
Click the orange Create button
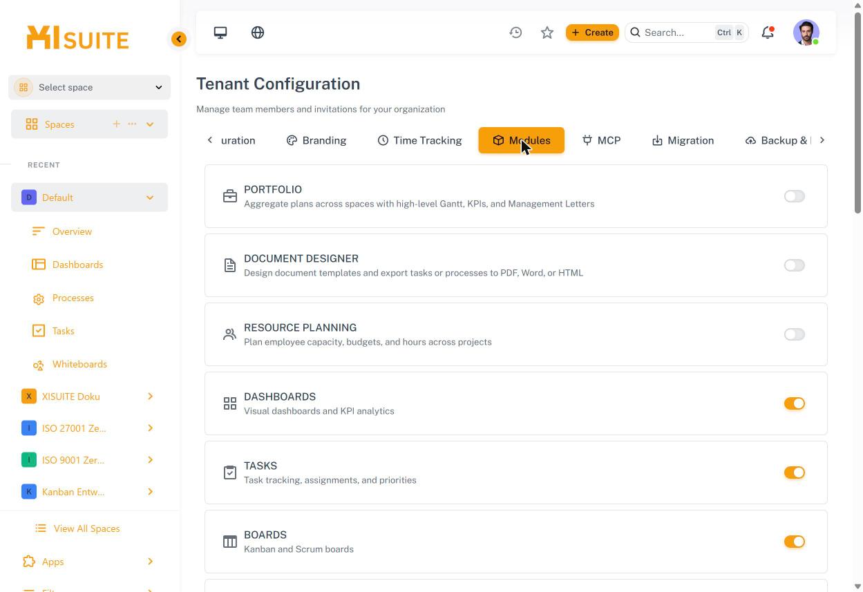592,32
